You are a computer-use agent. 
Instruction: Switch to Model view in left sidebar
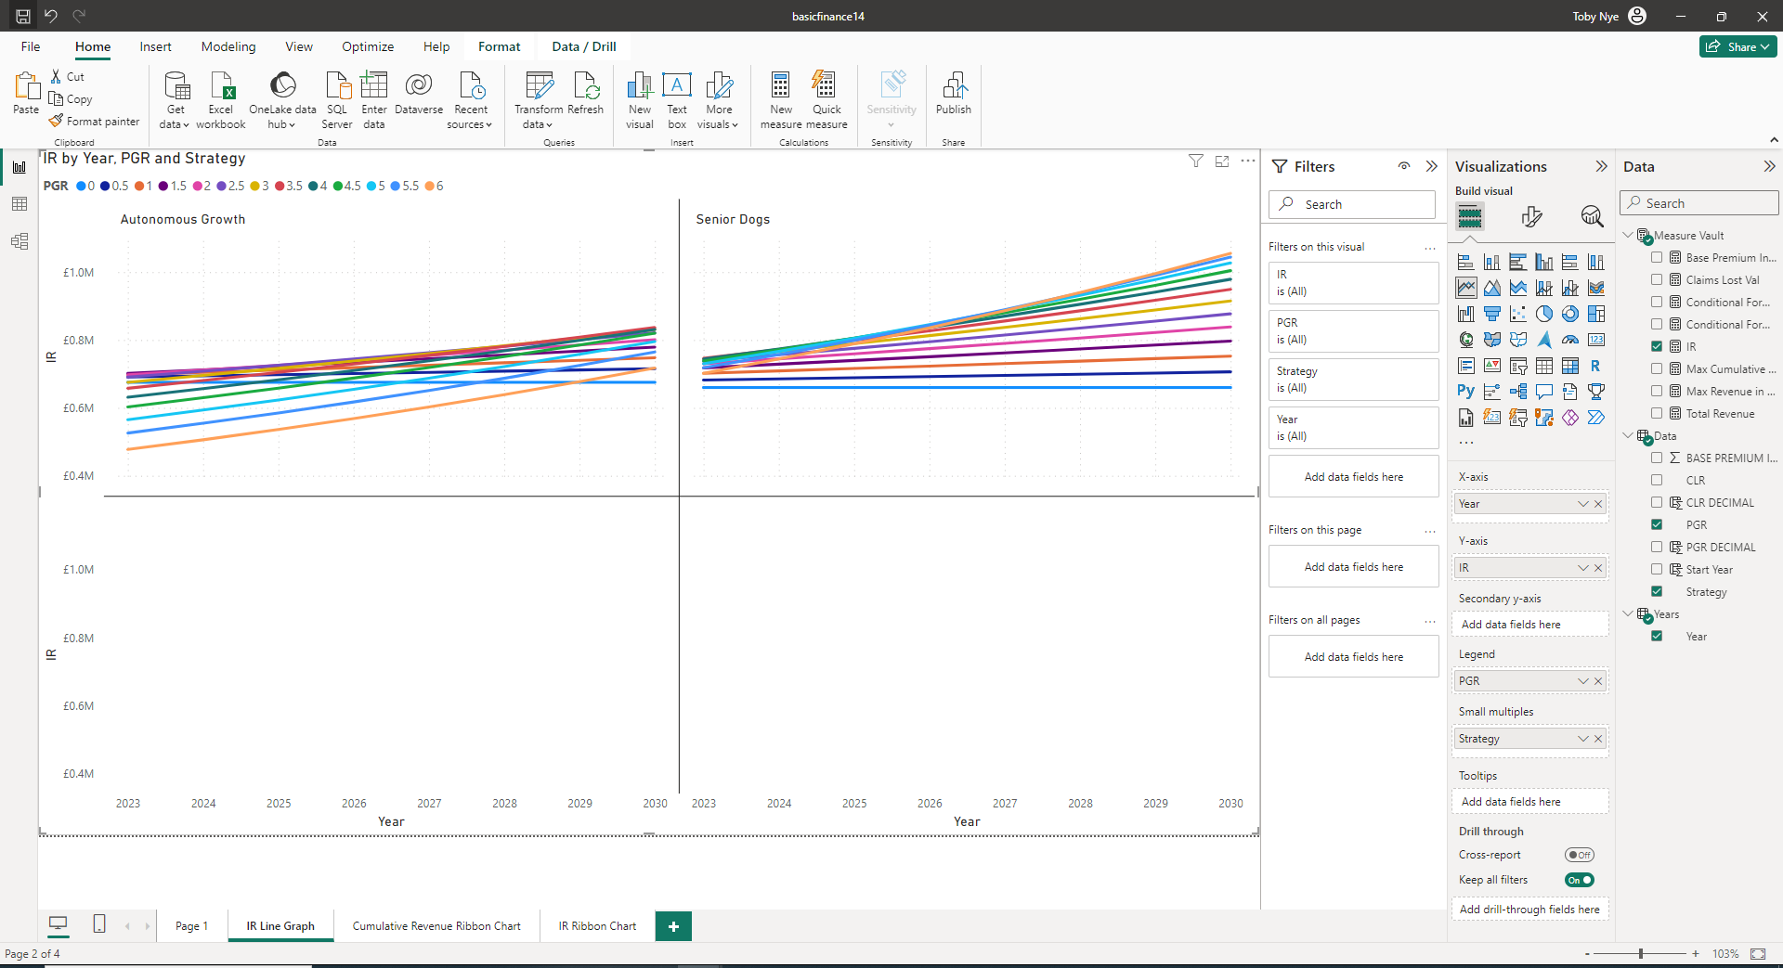point(20,241)
